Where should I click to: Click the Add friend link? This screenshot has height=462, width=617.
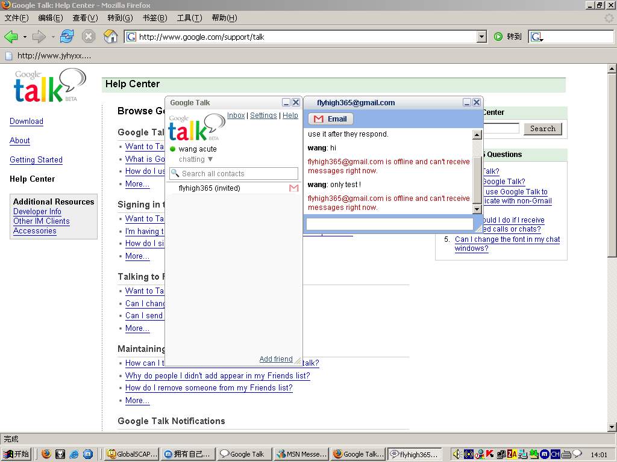(x=276, y=359)
